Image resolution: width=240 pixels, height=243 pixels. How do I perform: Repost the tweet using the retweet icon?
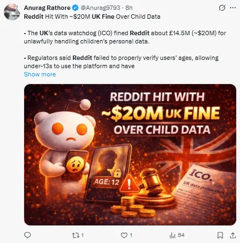tap(75, 235)
